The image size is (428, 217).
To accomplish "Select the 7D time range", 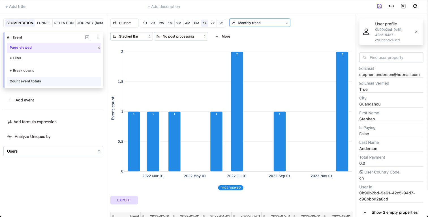I will (x=153, y=23).
